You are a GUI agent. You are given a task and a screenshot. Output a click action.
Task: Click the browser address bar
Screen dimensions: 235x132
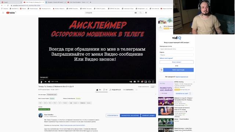point(90,5)
